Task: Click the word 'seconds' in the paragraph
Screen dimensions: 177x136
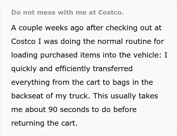Action: (75, 110)
